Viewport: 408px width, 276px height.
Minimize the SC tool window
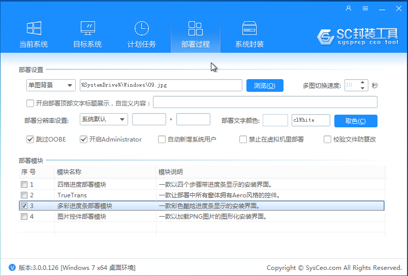tap(382, 9)
